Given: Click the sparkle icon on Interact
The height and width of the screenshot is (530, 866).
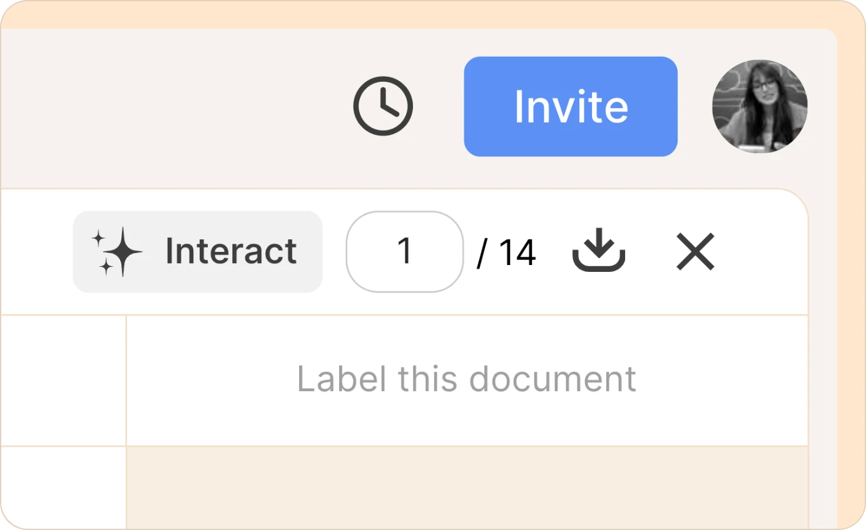Looking at the screenshot, I should (x=117, y=251).
